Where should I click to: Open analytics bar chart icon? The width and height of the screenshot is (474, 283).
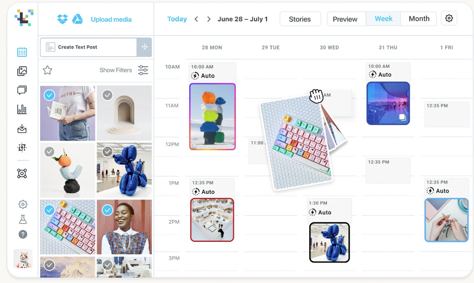coord(22,109)
